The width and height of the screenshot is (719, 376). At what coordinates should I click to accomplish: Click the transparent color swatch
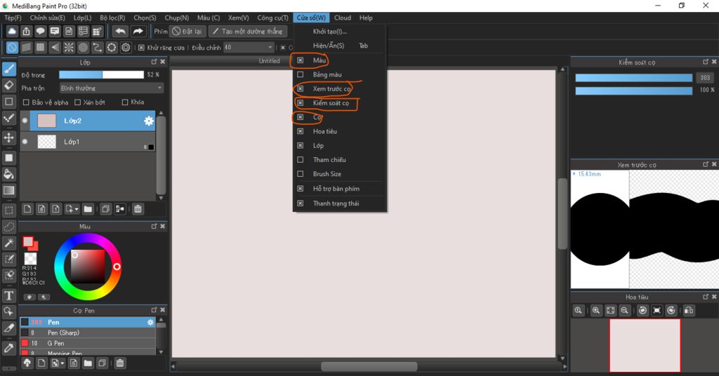30,259
